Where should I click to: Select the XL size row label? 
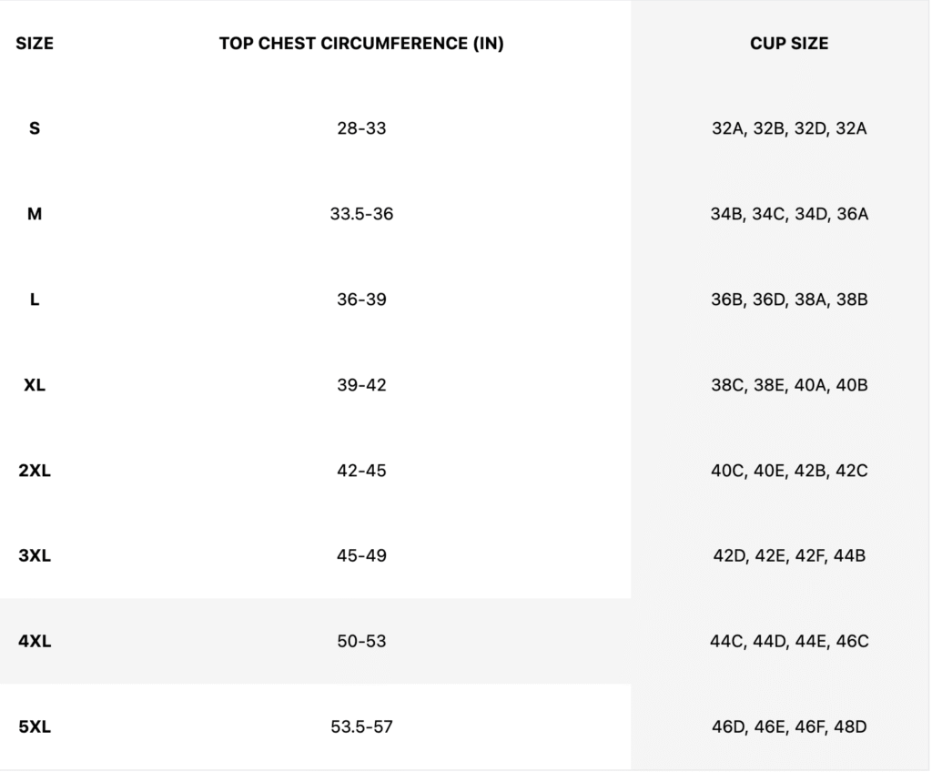pos(35,385)
